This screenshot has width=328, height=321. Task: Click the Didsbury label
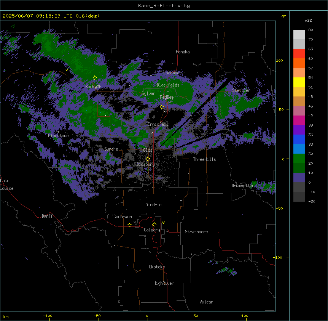point(146,164)
